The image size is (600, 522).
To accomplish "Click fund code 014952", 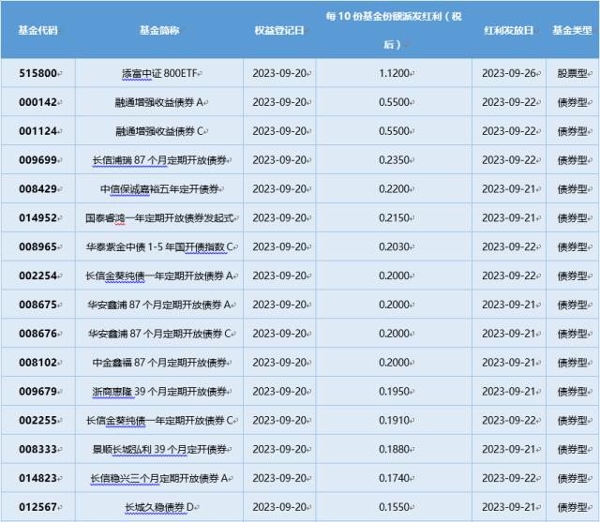I will tap(37, 218).
